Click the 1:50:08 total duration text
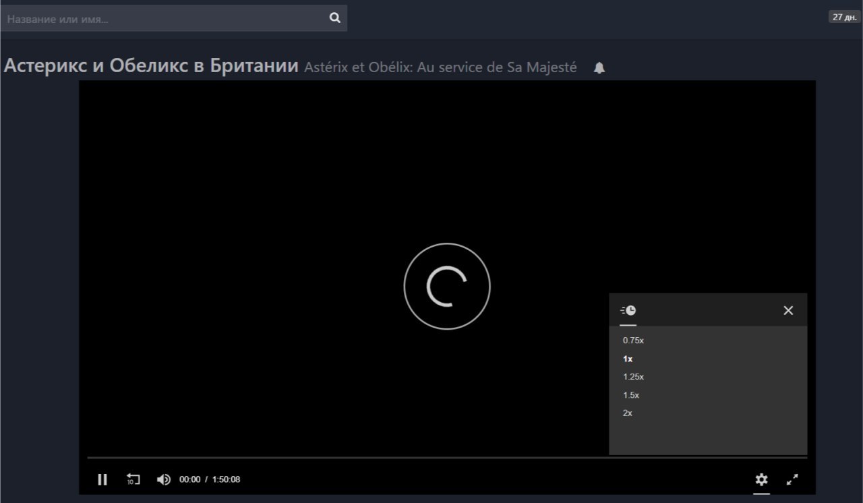The image size is (863, 503). coord(226,479)
